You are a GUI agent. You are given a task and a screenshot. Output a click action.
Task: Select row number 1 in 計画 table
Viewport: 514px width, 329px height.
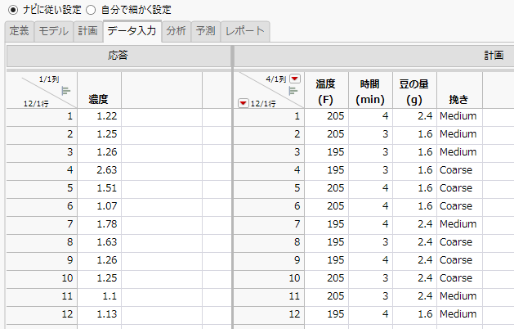coord(269,116)
